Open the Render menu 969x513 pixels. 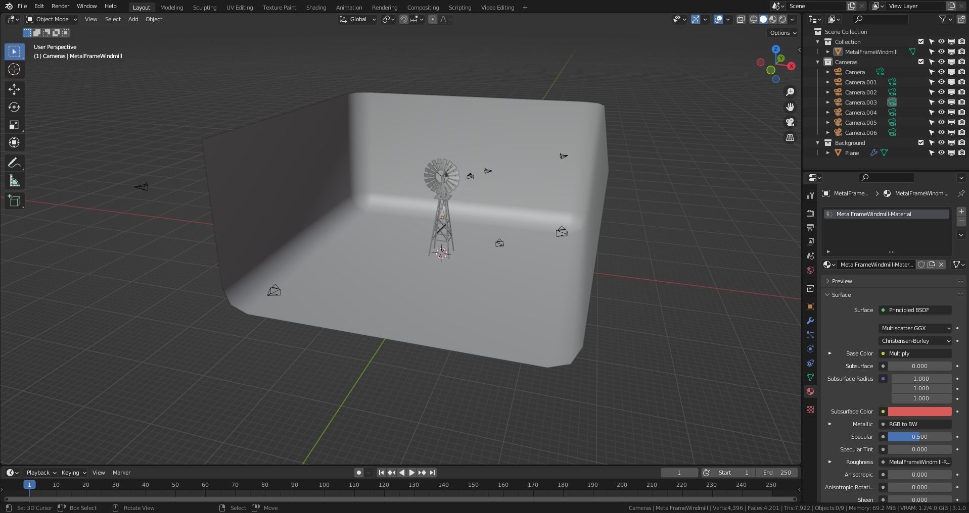[60, 6]
